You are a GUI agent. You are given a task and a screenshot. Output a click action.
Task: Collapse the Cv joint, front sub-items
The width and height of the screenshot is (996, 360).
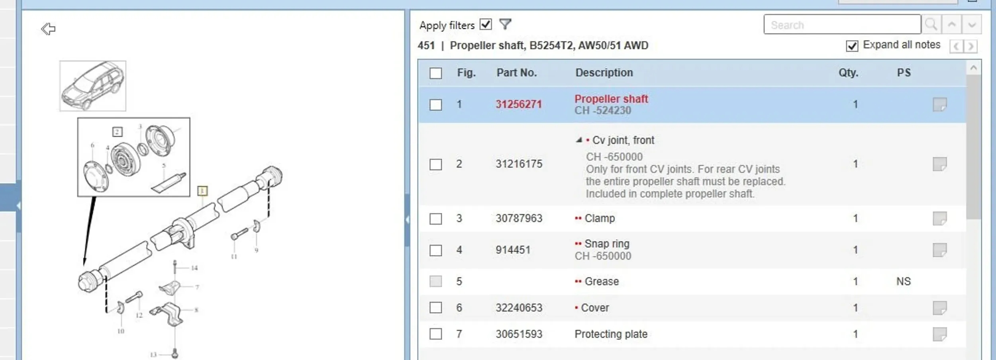pyautogui.click(x=579, y=140)
